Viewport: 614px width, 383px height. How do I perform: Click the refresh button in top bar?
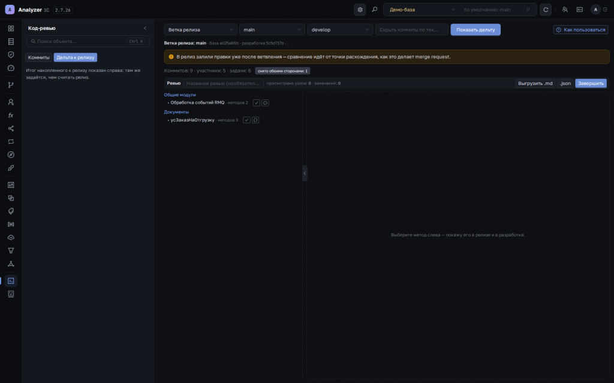[x=546, y=10]
